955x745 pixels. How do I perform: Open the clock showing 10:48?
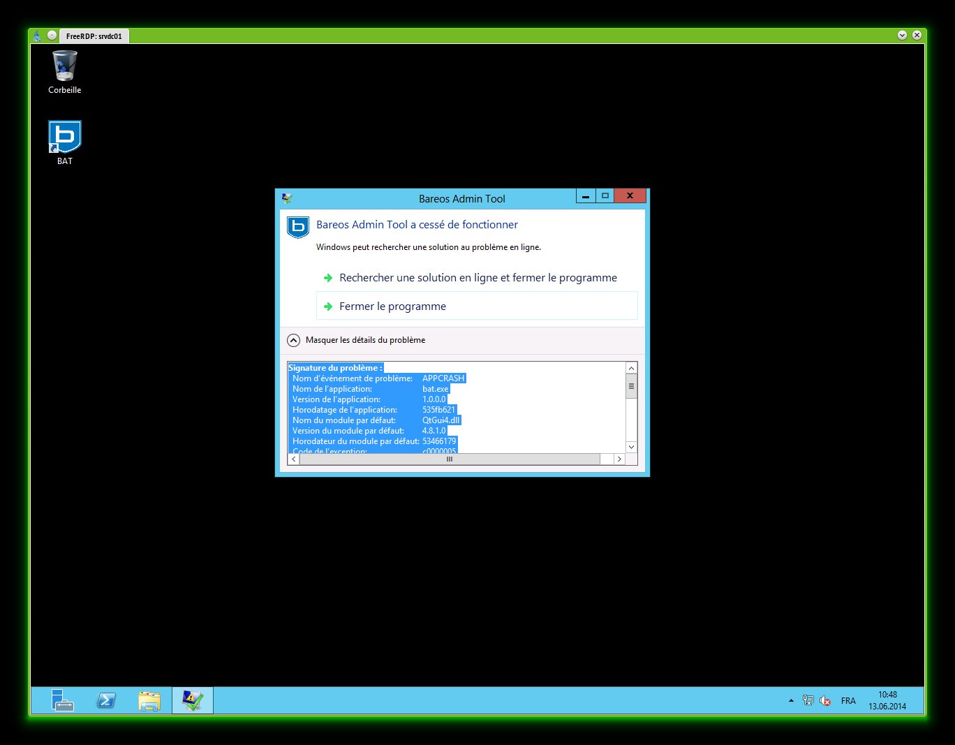click(887, 700)
